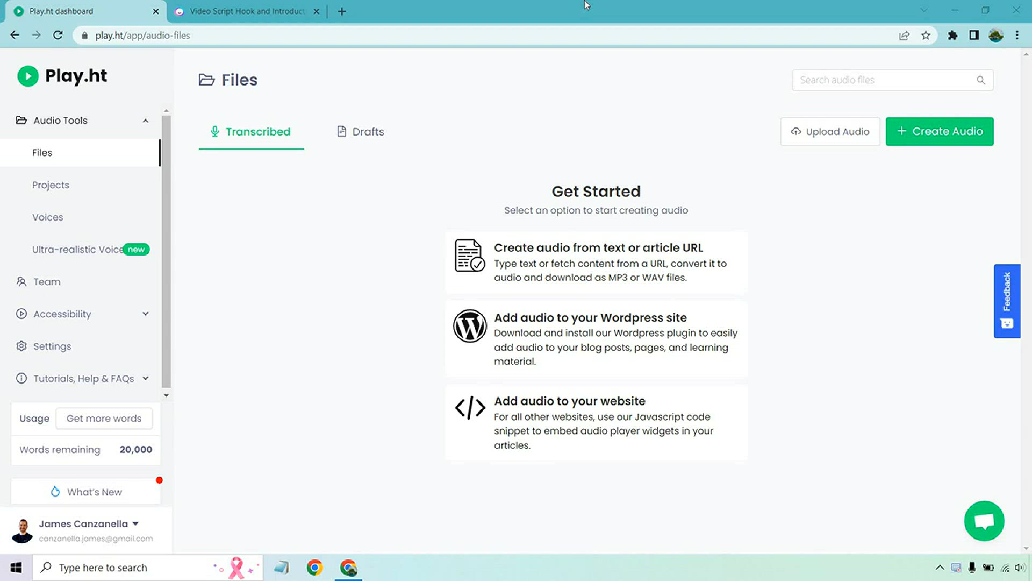Screen dimensions: 1032x581
Task: Click the Get more words button
Action: coord(104,419)
